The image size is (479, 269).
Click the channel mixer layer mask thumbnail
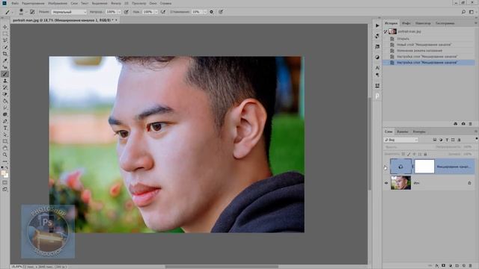pos(424,167)
